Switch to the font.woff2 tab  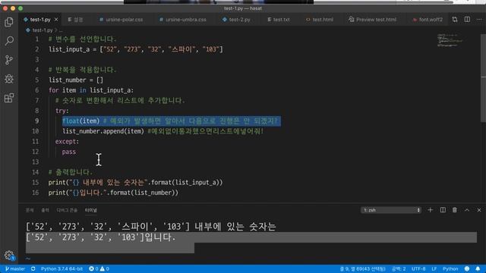click(x=428, y=20)
